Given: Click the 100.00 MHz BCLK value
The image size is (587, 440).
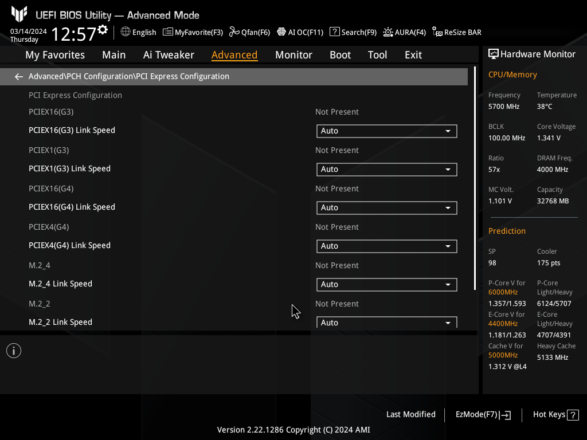Looking at the screenshot, I should coord(507,138).
